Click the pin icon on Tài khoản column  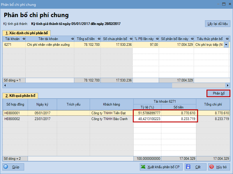[x=23, y=39]
